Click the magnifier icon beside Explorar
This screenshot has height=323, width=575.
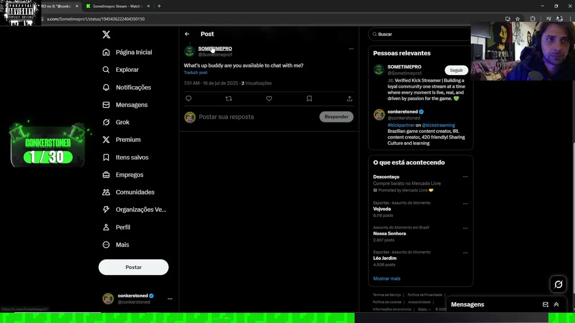[106, 70]
